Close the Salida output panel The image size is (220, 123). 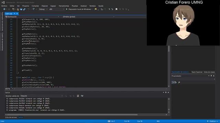168,93
